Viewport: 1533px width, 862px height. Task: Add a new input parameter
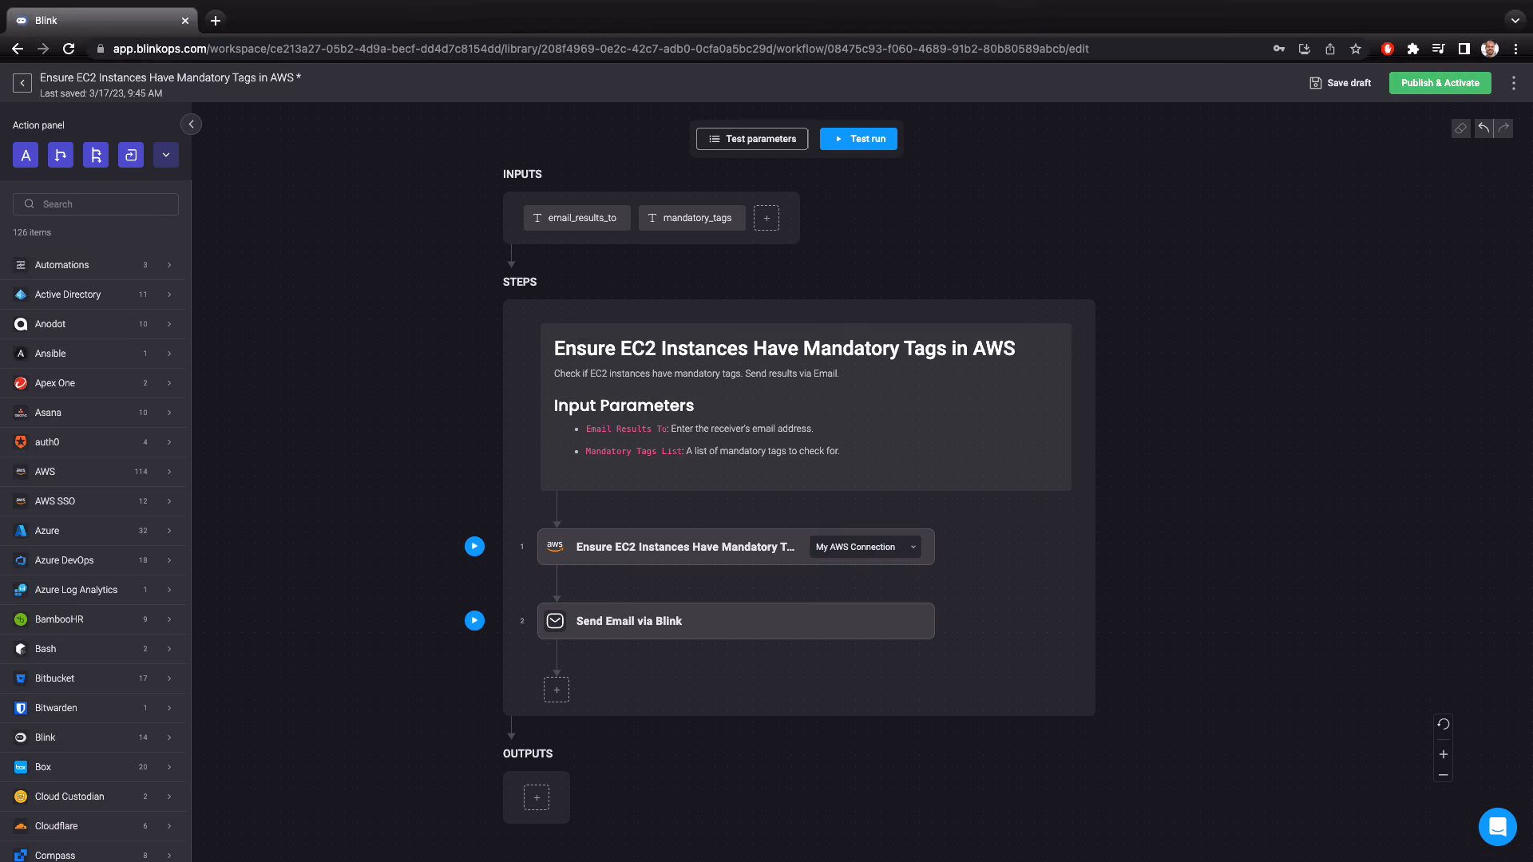(x=766, y=218)
